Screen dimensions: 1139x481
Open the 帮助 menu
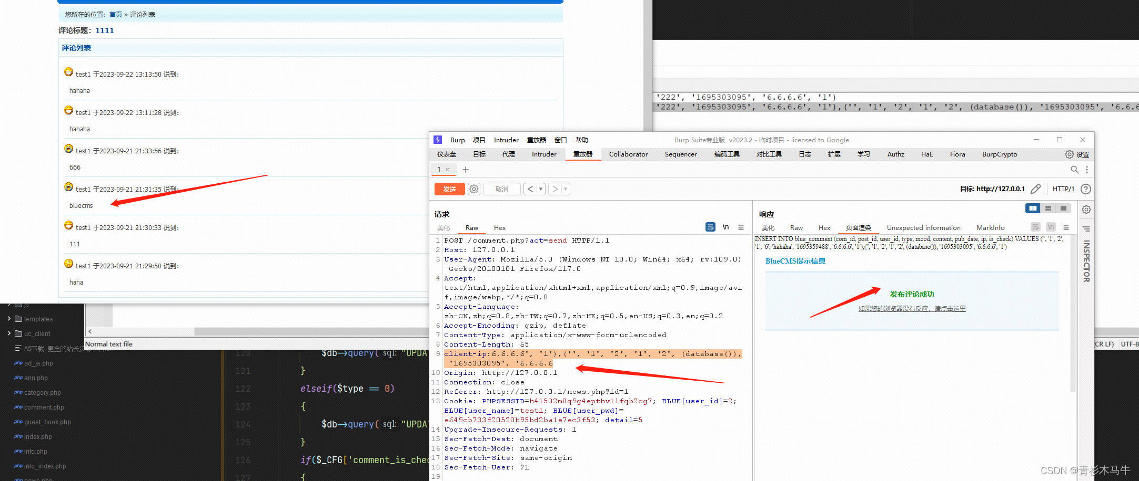coord(581,140)
